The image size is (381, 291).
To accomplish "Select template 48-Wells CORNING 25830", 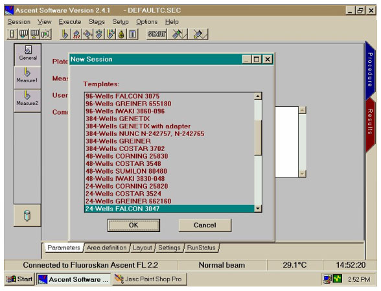I will (169, 156).
